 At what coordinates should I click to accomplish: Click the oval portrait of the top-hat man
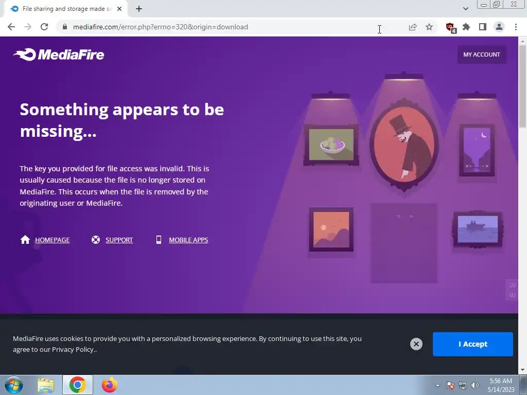404,145
